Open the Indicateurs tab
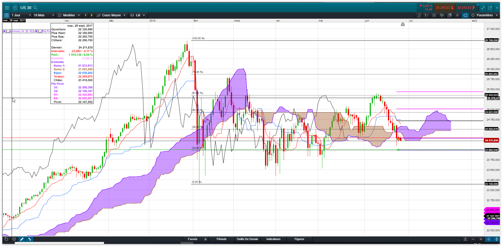Screen dimensions: 502x246 273,239
